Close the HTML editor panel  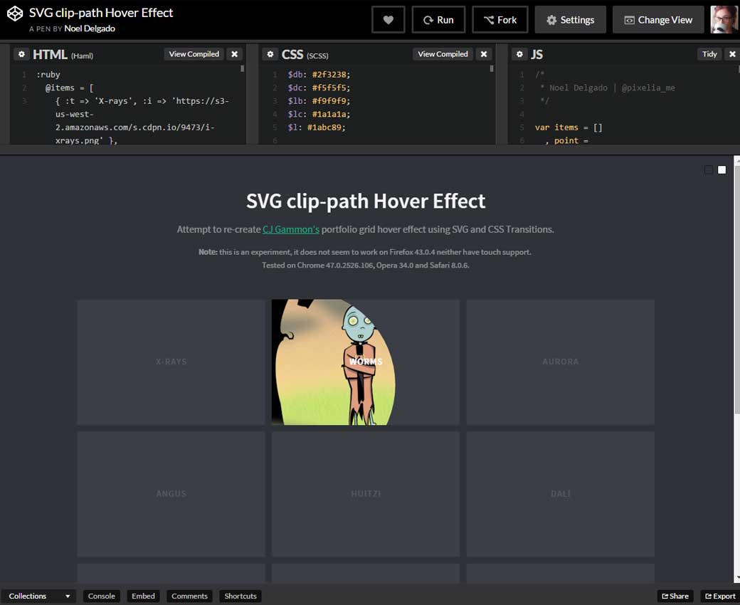click(x=235, y=54)
